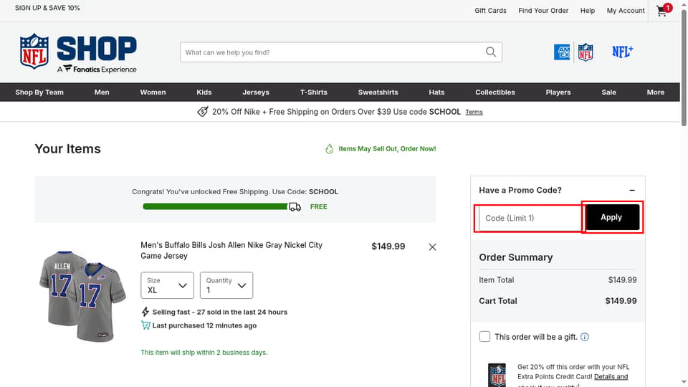Open the NFL+ logo link

coord(622,52)
